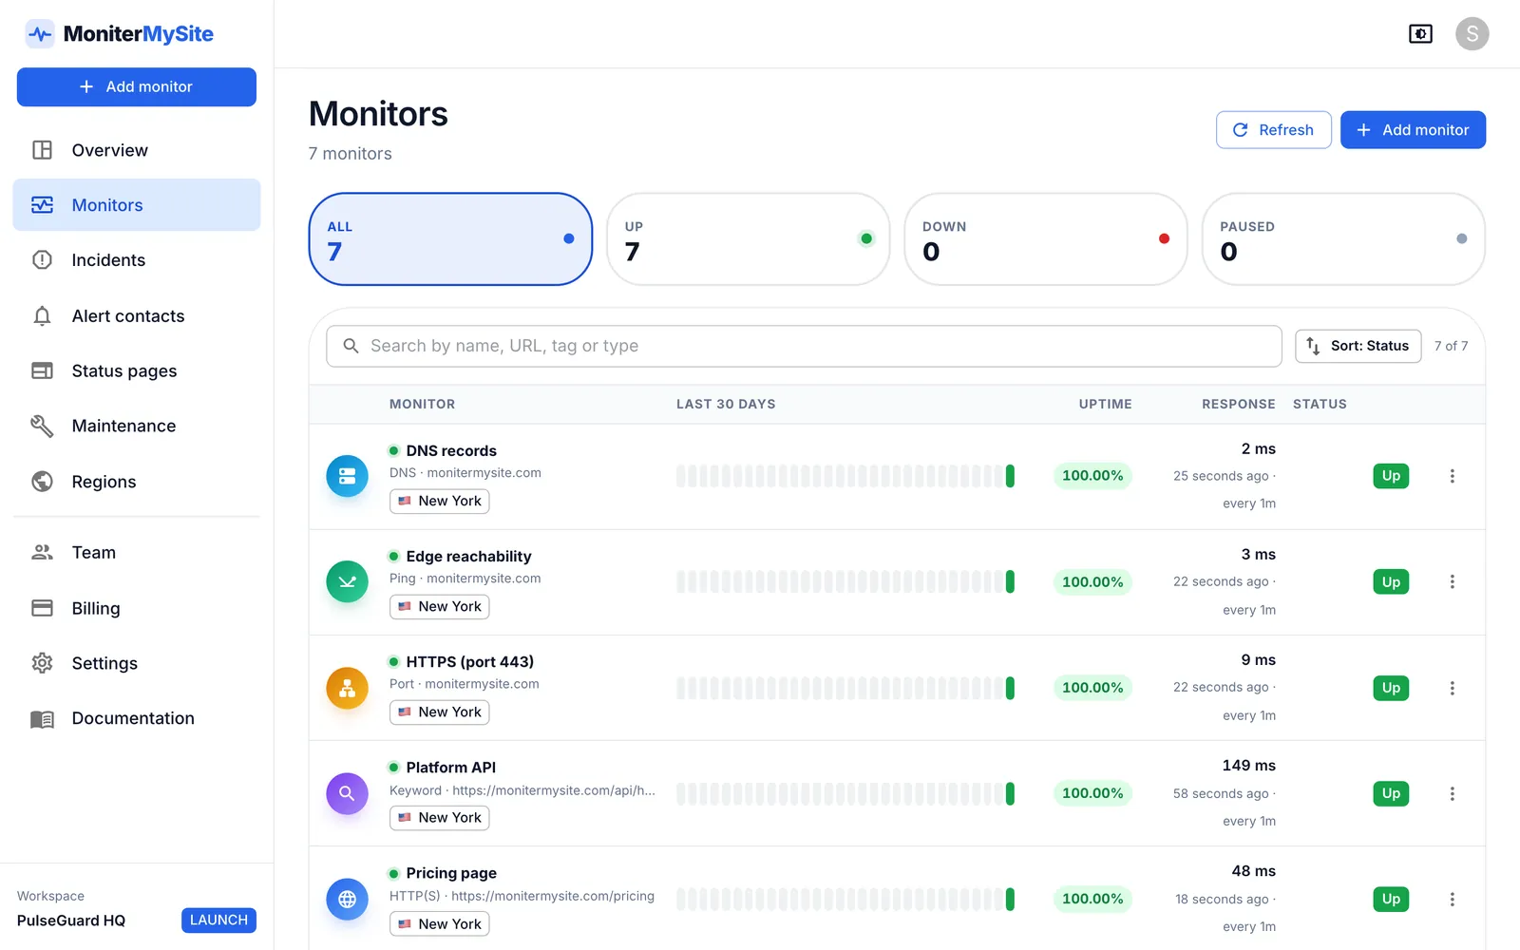The image size is (1520, 950).
Task: Go to Overview in the sidebar
Action: click(x=137, y=150)
